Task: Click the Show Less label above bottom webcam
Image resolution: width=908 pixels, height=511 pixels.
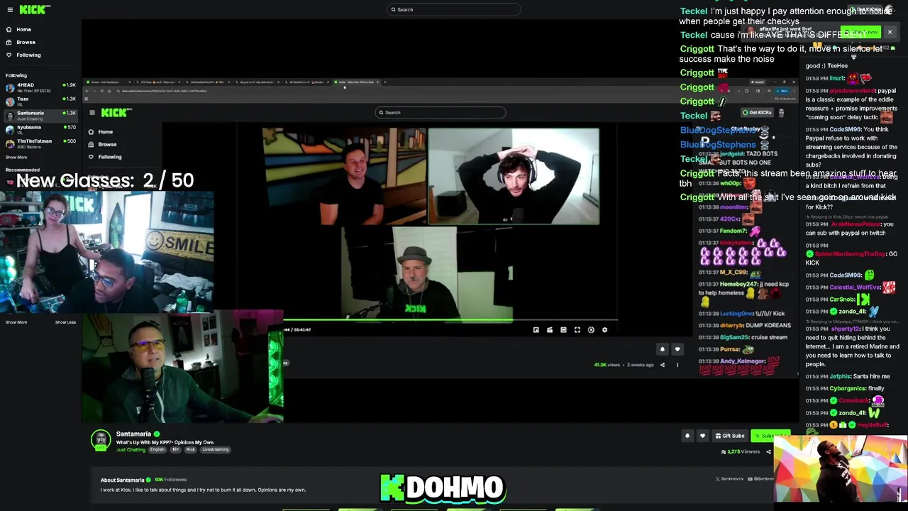Action: [x=65, y=322]
